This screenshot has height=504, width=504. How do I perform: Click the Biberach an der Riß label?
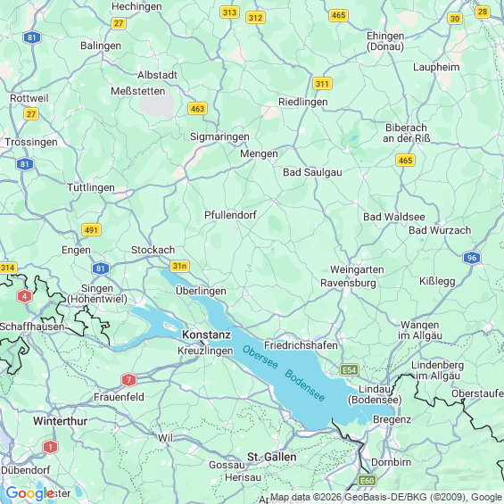(x=406, y=133)
